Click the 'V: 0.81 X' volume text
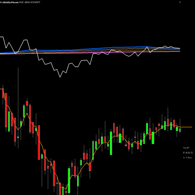Image resolution: width=195 pixels, height=195 pixels. point(188,152)
